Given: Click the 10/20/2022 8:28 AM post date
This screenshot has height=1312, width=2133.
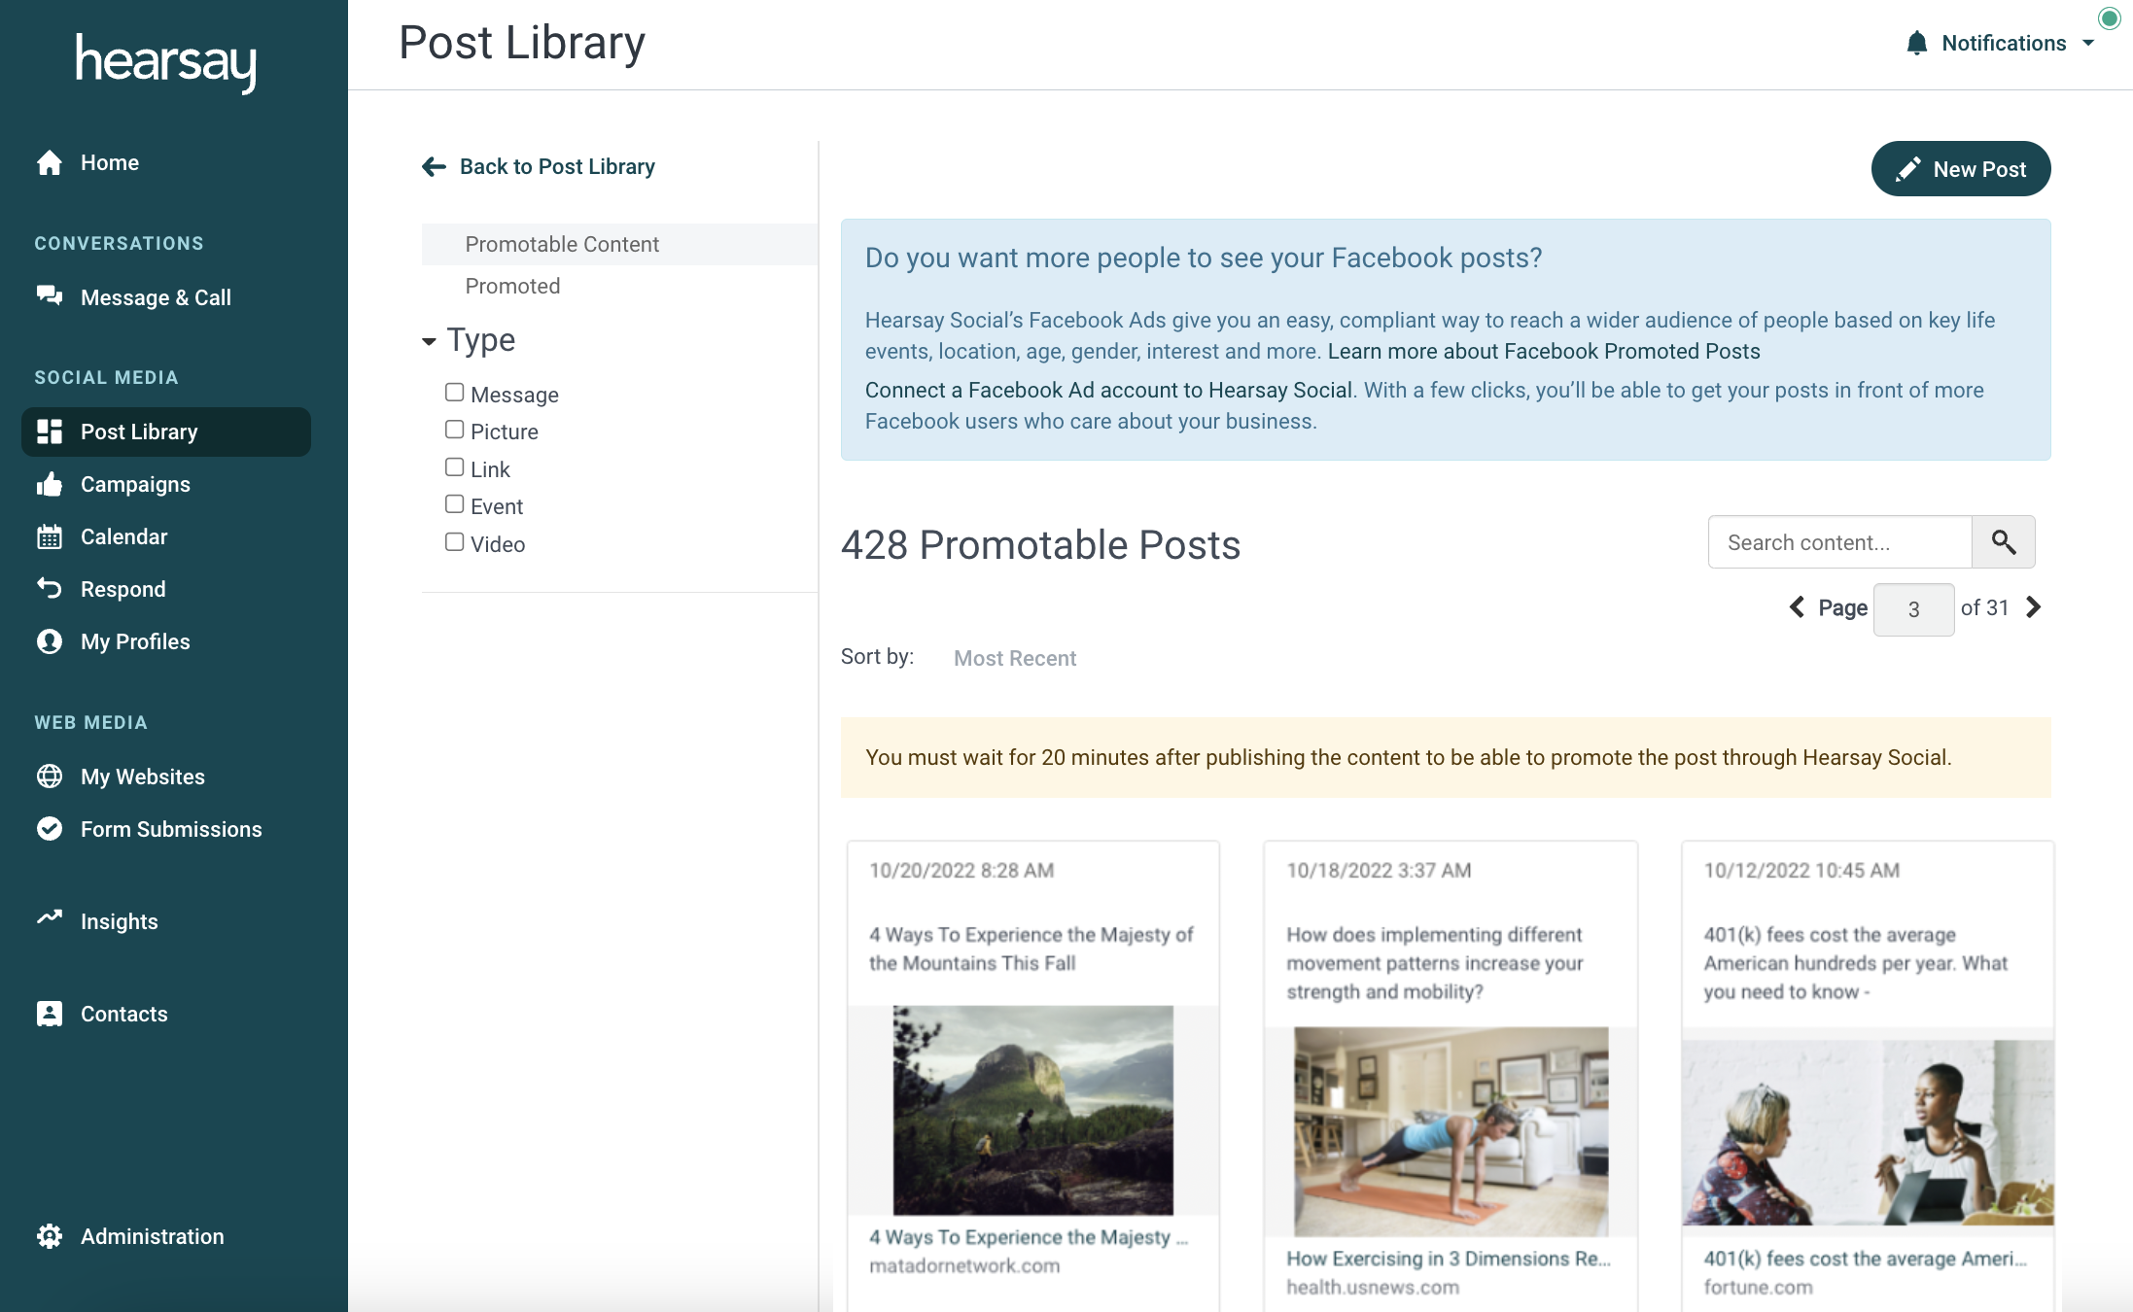Looking at the screenshot, I should 962,870.
